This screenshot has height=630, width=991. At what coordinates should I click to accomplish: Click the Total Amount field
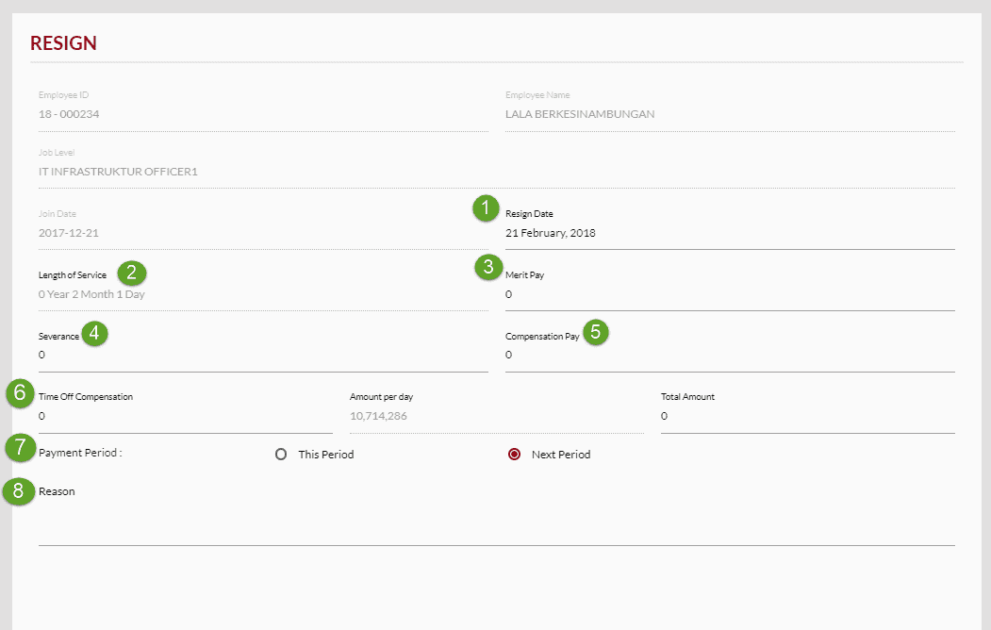click(807, 416)
